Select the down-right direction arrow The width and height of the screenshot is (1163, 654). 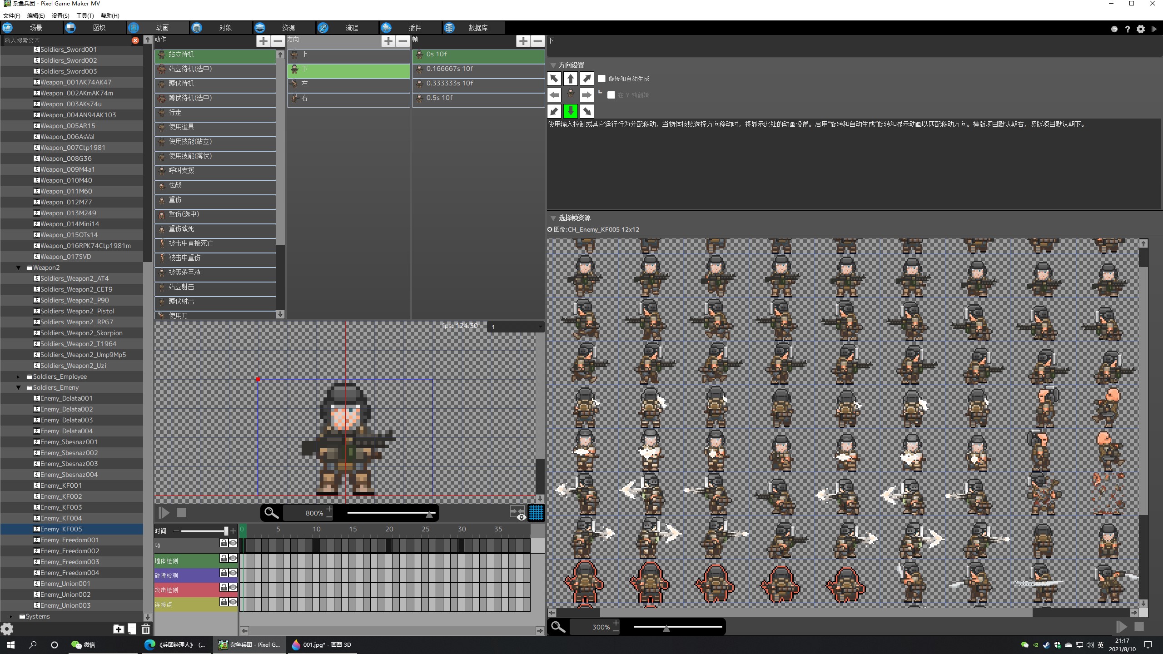coord(586,111)
